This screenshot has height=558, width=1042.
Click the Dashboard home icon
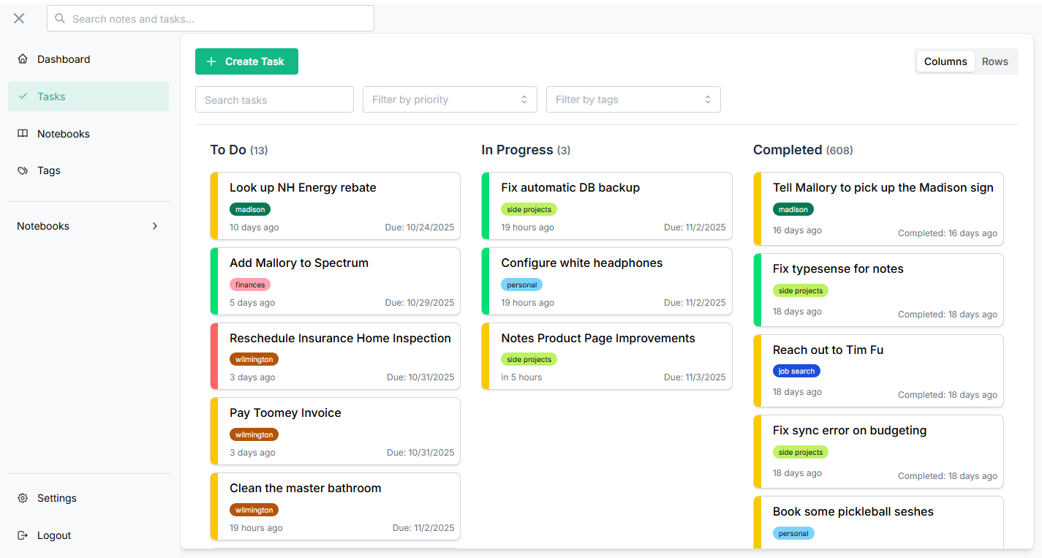pyautogui.click(x=23, y=59)
